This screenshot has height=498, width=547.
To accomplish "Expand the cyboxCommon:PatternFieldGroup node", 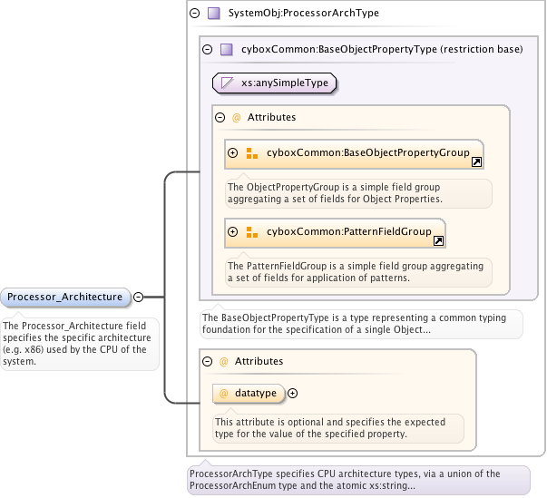I will click(x=233, y=232).
